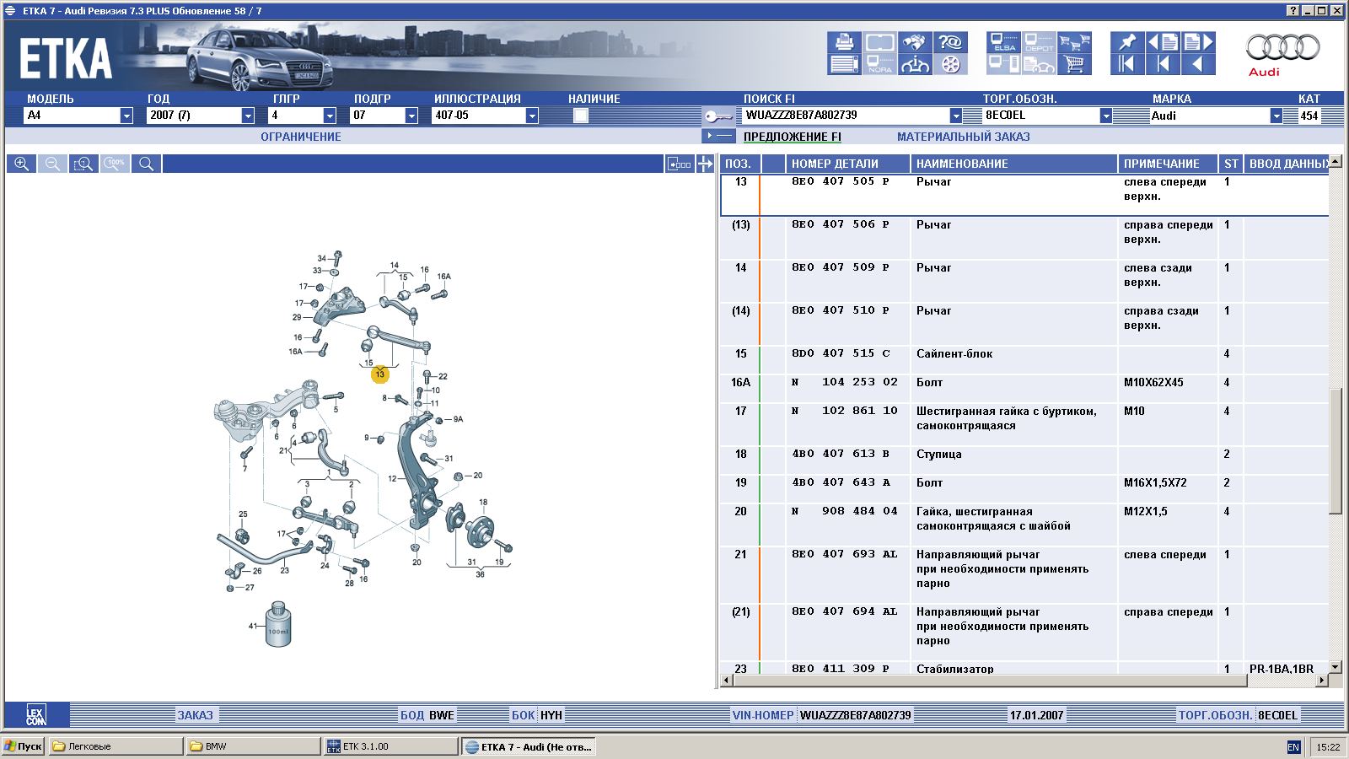
Task: Select the Ступица part row
Action: tap(1024, 460)
